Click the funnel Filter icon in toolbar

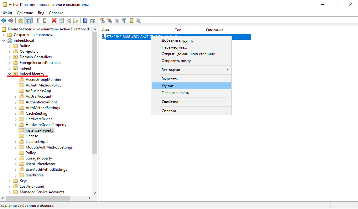pos(124,20)
